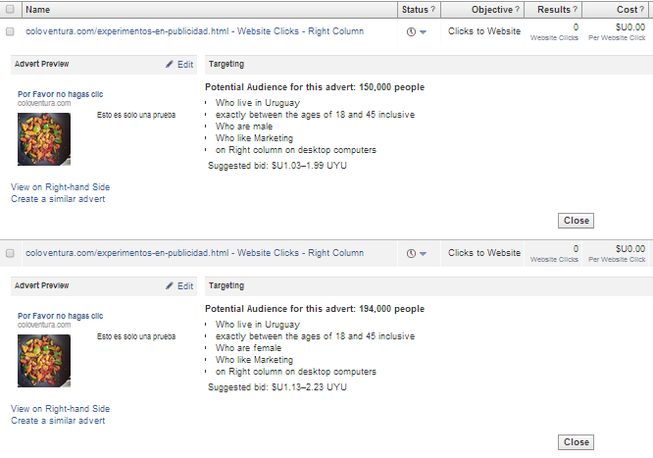Tick the select-all checkbox in table header

(10, 10)
